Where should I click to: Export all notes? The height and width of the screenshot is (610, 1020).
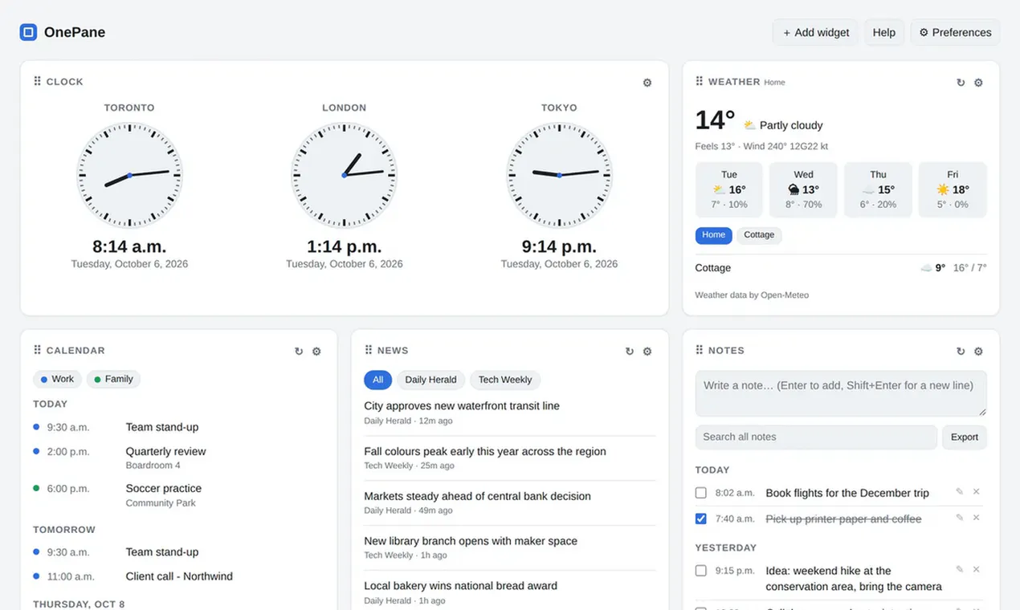[964, 437]
